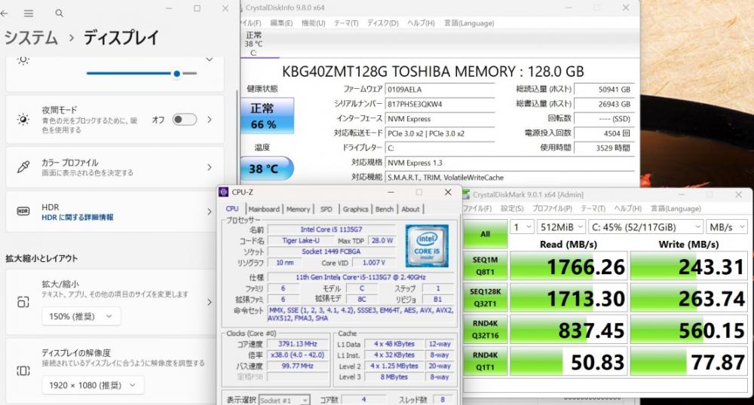Select the C: drive entry showing 正常 38 °C
The image size is (754, 405).
(x=254, y=44)
